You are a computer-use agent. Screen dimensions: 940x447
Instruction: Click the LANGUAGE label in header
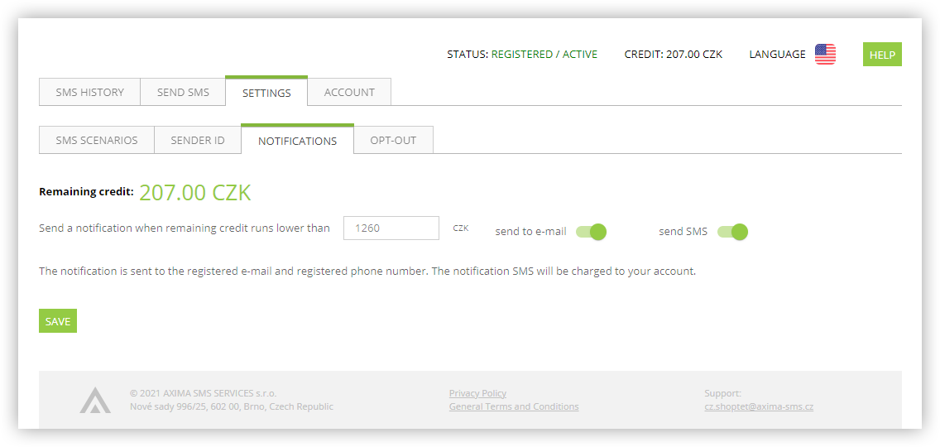(x=778, y=54)
